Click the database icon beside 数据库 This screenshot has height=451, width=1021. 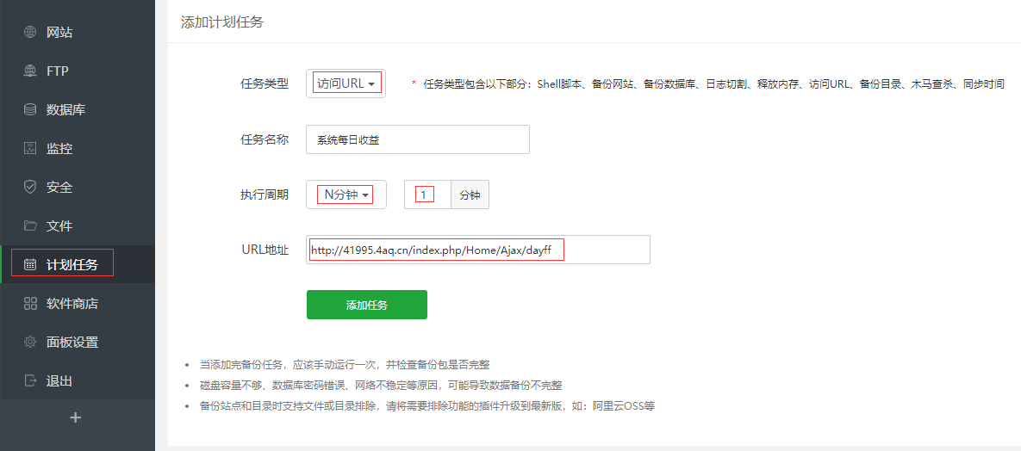click(30, 110)
